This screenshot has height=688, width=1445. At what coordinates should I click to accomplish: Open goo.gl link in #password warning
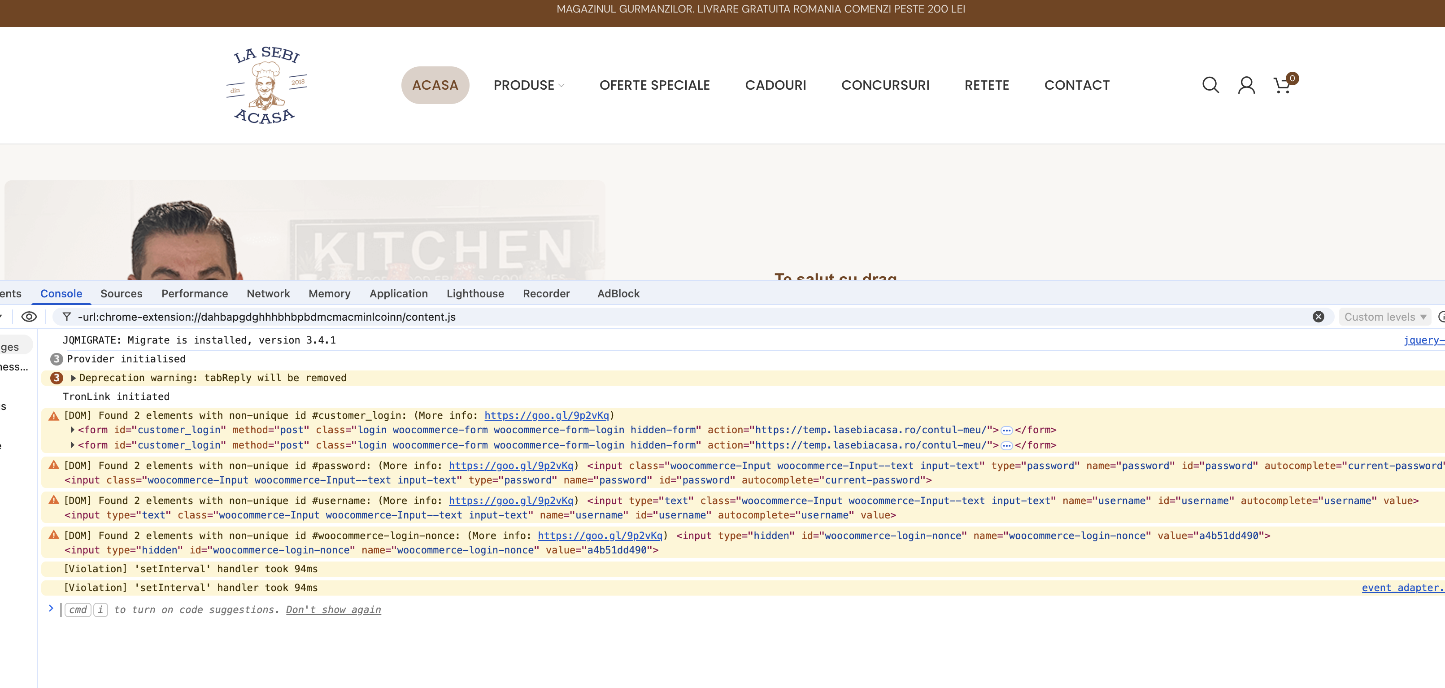point(510,466)
